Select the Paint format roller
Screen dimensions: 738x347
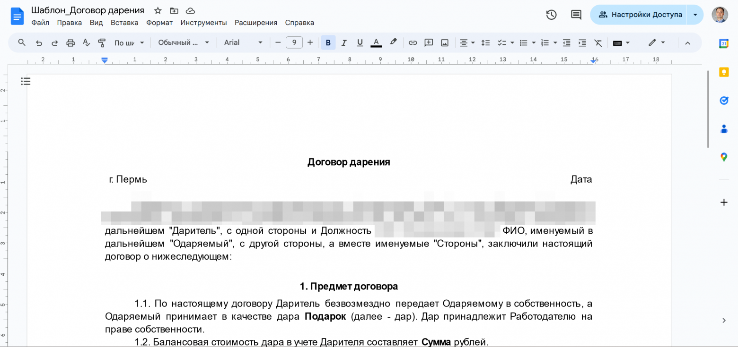(x=102, y=42)
